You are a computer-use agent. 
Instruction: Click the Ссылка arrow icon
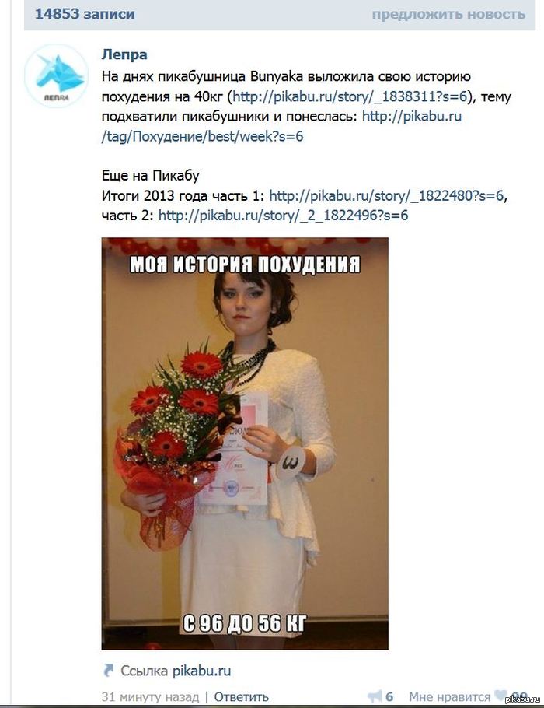click(x=108, y=670)
